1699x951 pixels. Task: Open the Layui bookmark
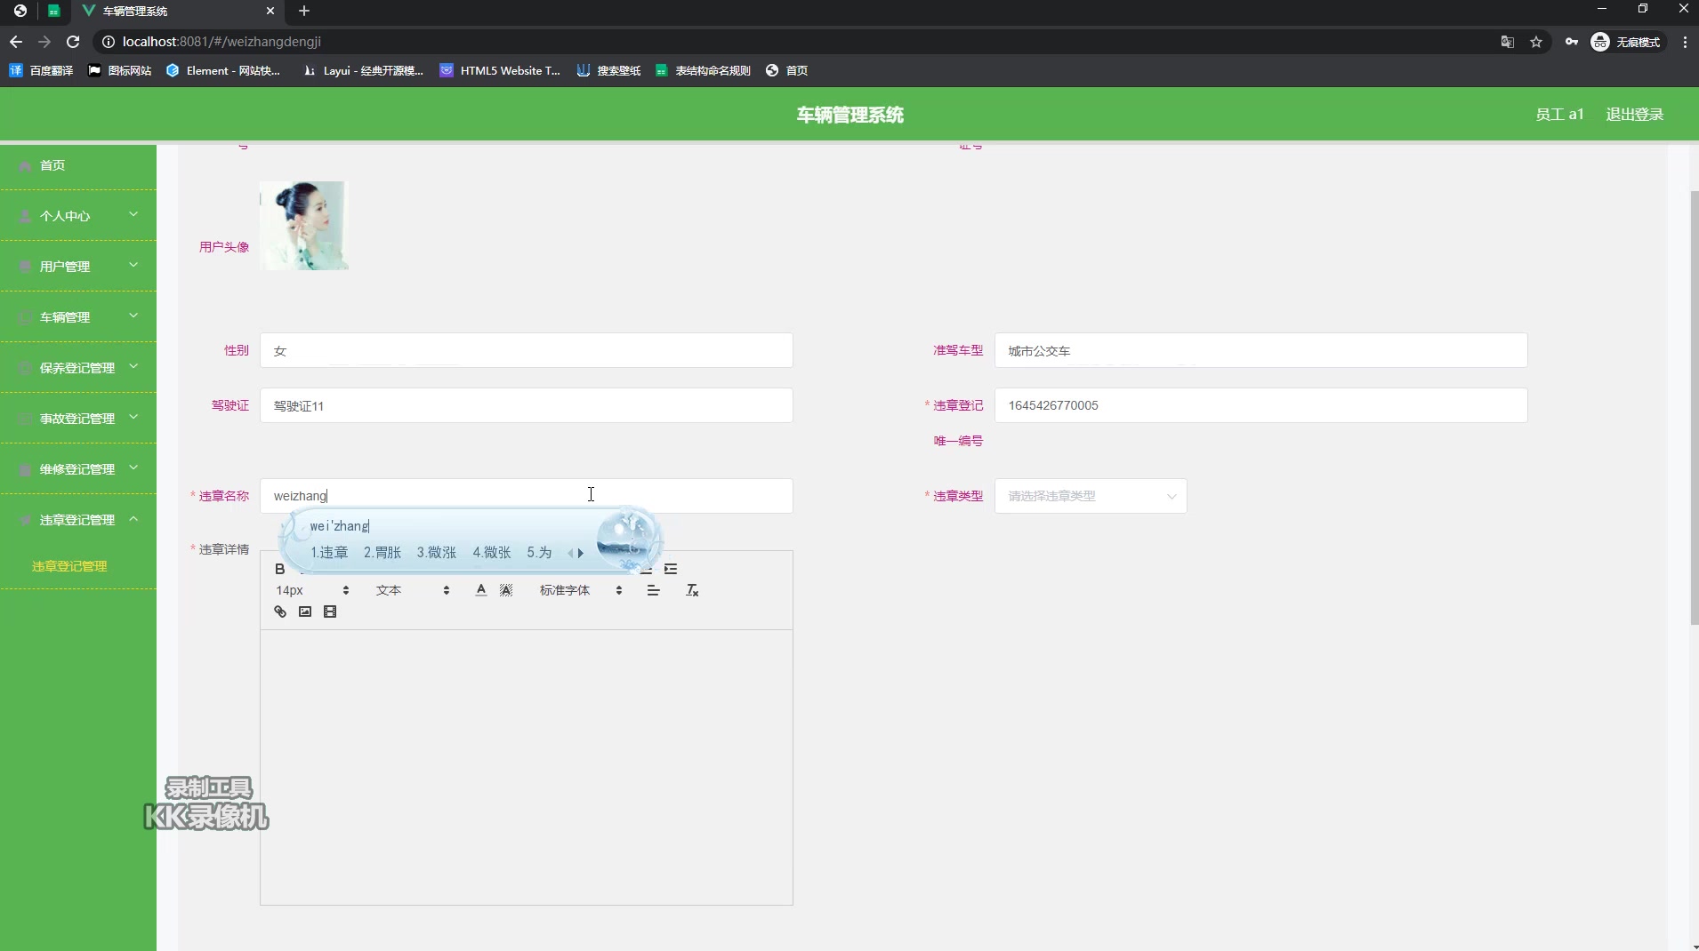[x=363, y=70]
